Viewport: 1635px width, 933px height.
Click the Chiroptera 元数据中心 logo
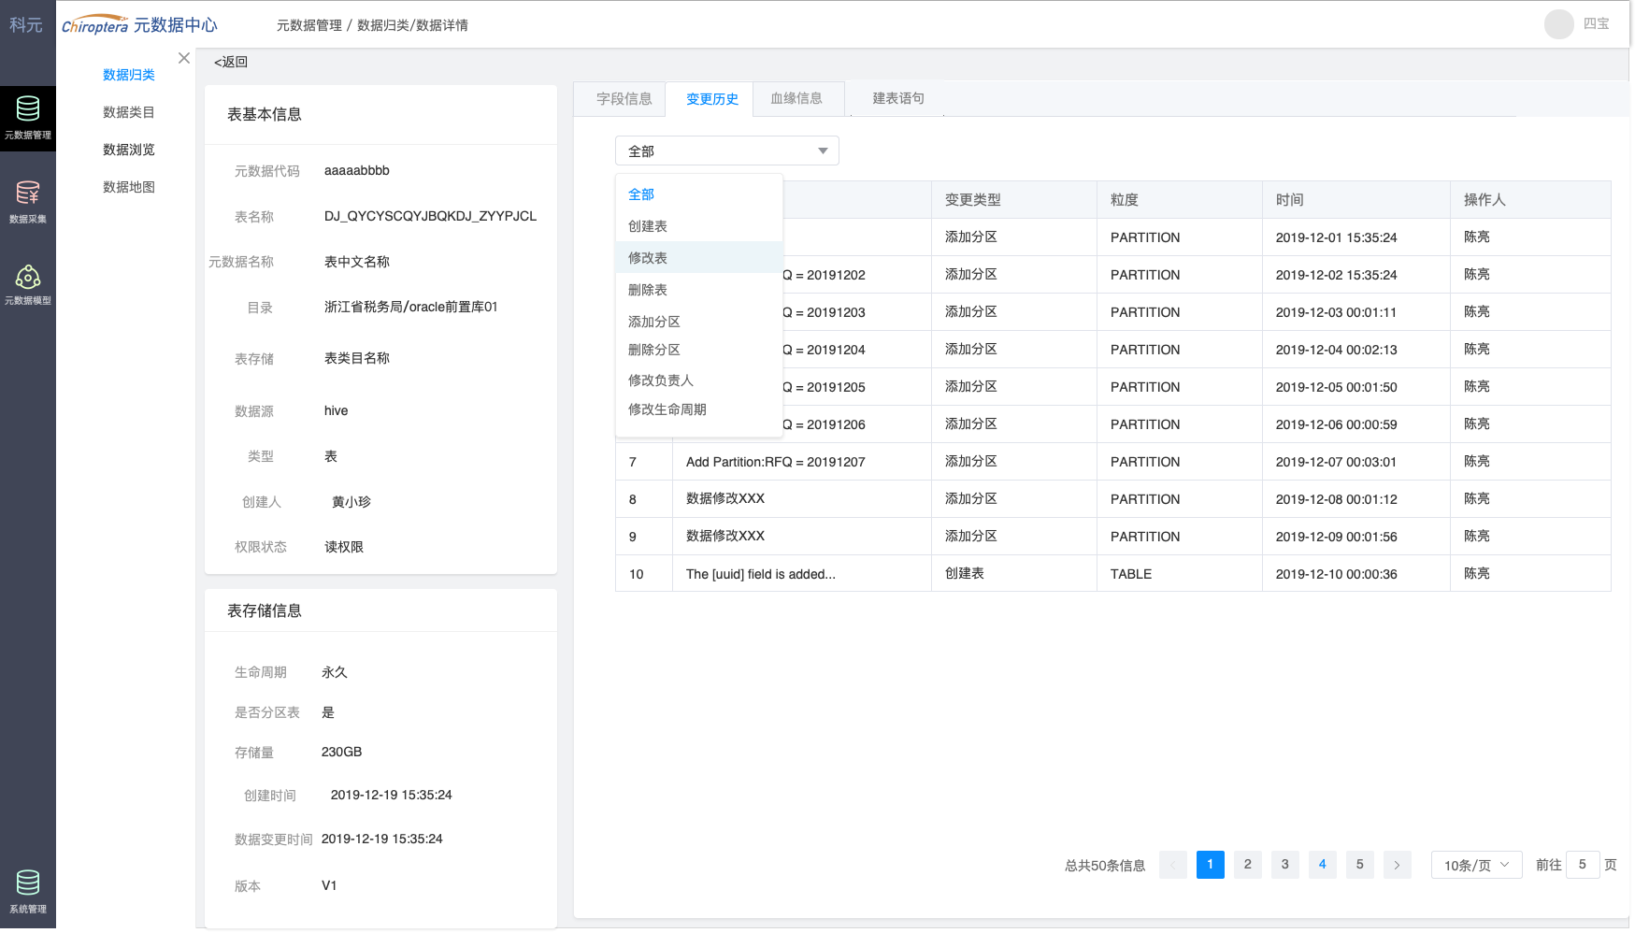(139, 25)
